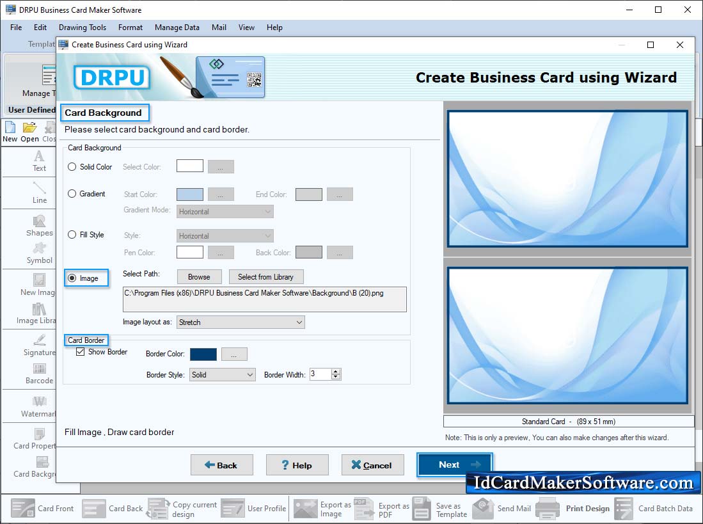Viewport: 703px width, 524px height.
Task: Save design as Template
Action: tap(439, 509)
